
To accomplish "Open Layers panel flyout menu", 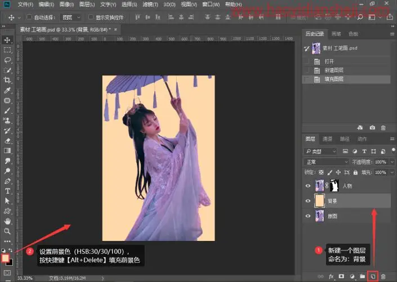I will pyautogui.click(x=392, y=138).
